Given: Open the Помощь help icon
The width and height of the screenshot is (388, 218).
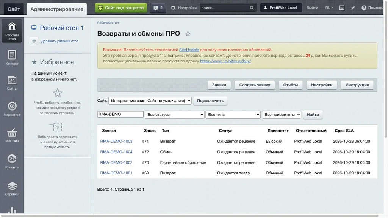Looking at the screenshot, I should (x=364, y=8).
